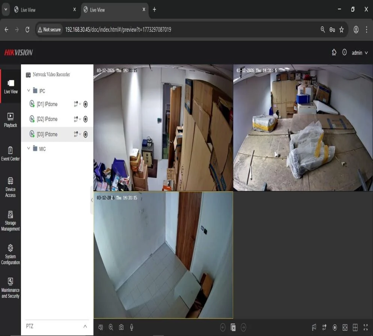373x336 pixels.
Task: Toggle recording for D3 IPdome
Action: point(85,135)
